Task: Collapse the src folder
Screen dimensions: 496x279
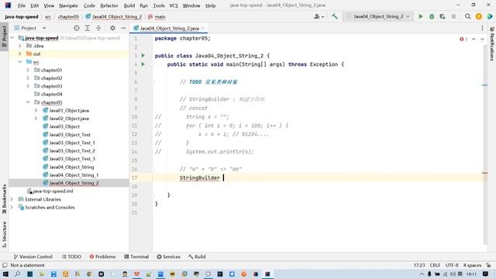Action: click(20, 62)
